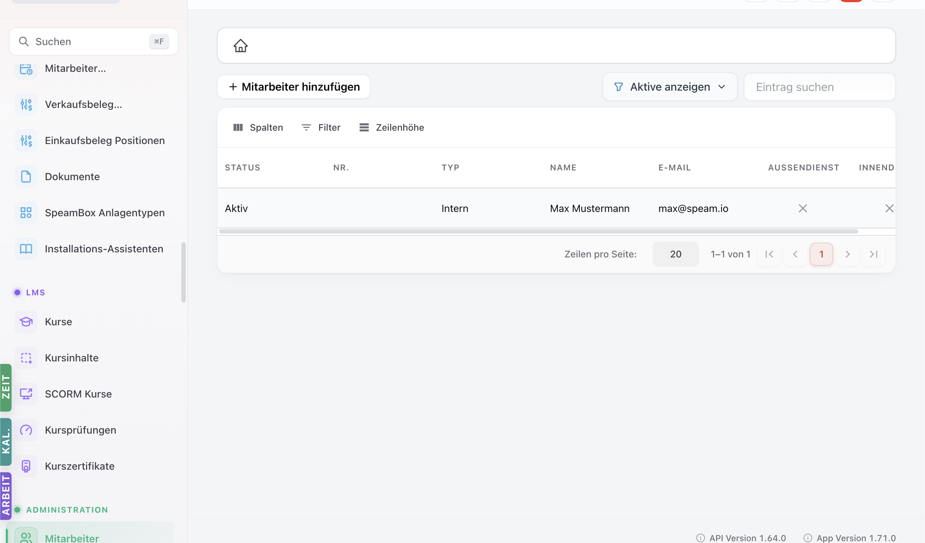Select page 1 in pagination
The width and height of the screenshot is (925, 543).
click(x=821, y=254)
